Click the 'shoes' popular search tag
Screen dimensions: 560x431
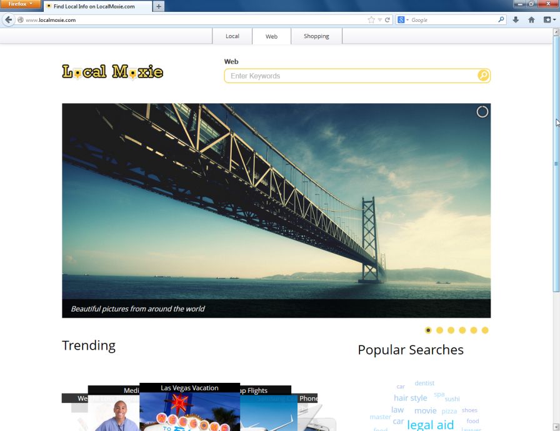[469, 410]
